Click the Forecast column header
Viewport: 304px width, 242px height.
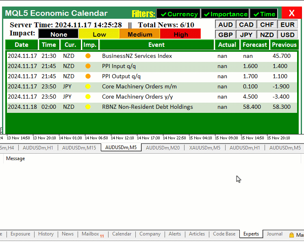click(255, 45)
